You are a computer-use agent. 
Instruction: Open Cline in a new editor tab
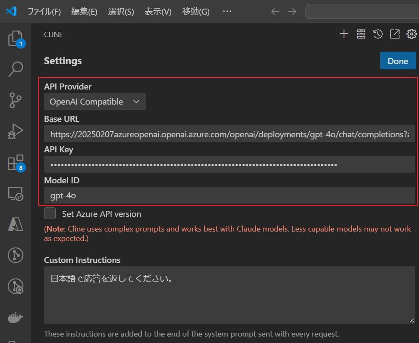(395, 34)
